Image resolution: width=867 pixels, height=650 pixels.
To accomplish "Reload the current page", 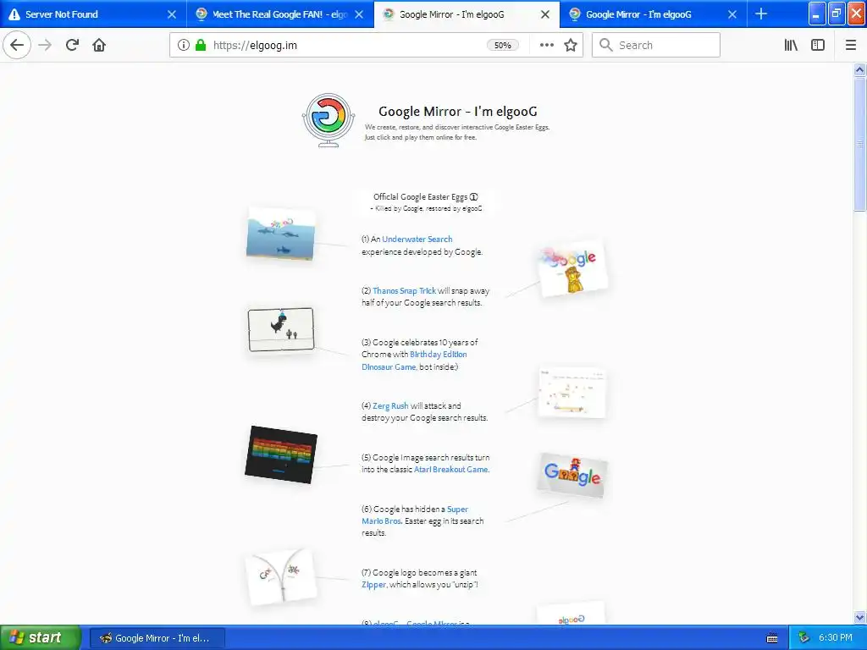I will [x=72, y=45].
